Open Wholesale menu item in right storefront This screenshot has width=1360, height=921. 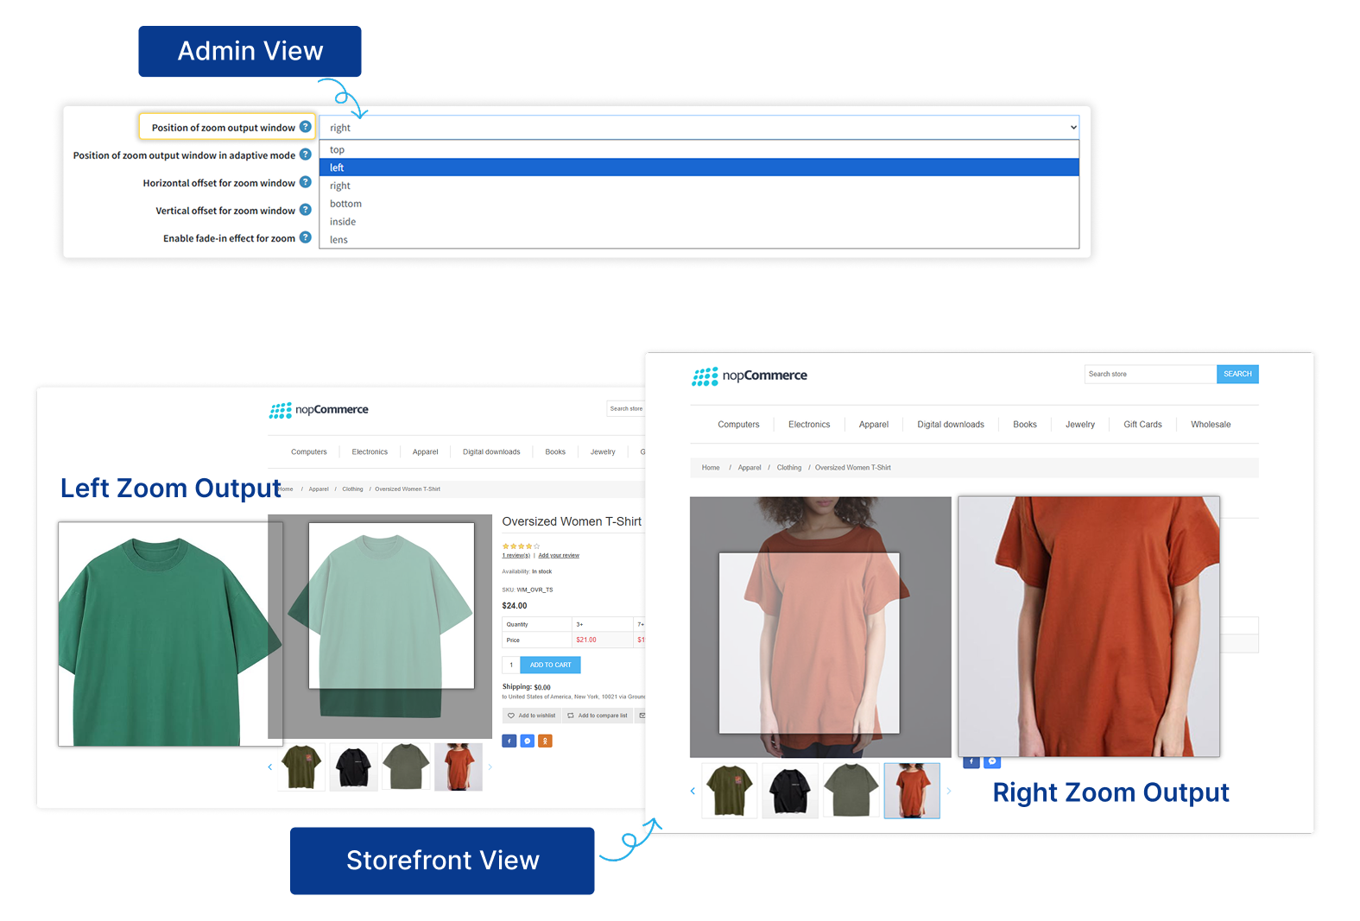[x=1211, y=425]
